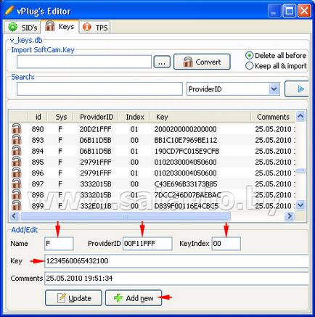Viewport: 315px width, 317px height.
Task: Click the Add new button
Action: pyautogui.click(x=134, y=298)
